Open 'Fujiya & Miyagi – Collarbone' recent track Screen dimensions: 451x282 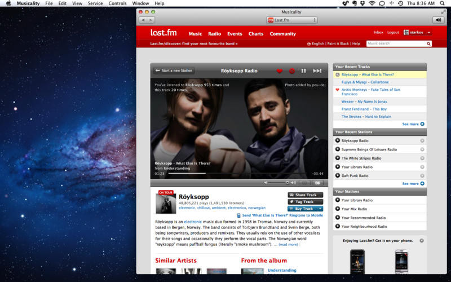(365, 82)
